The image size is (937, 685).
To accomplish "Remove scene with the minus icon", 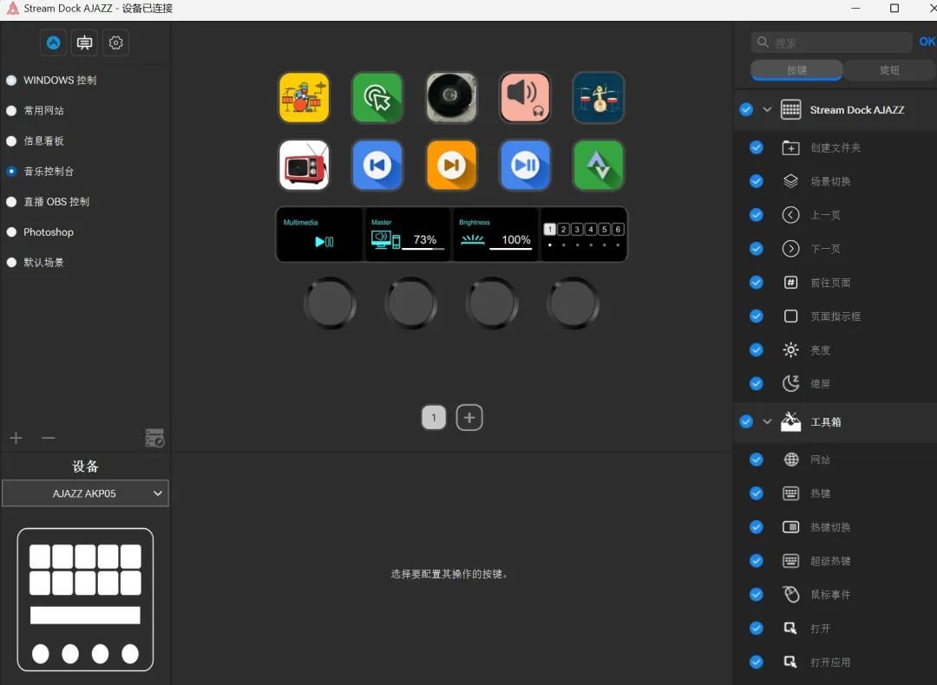I will 49,439.
